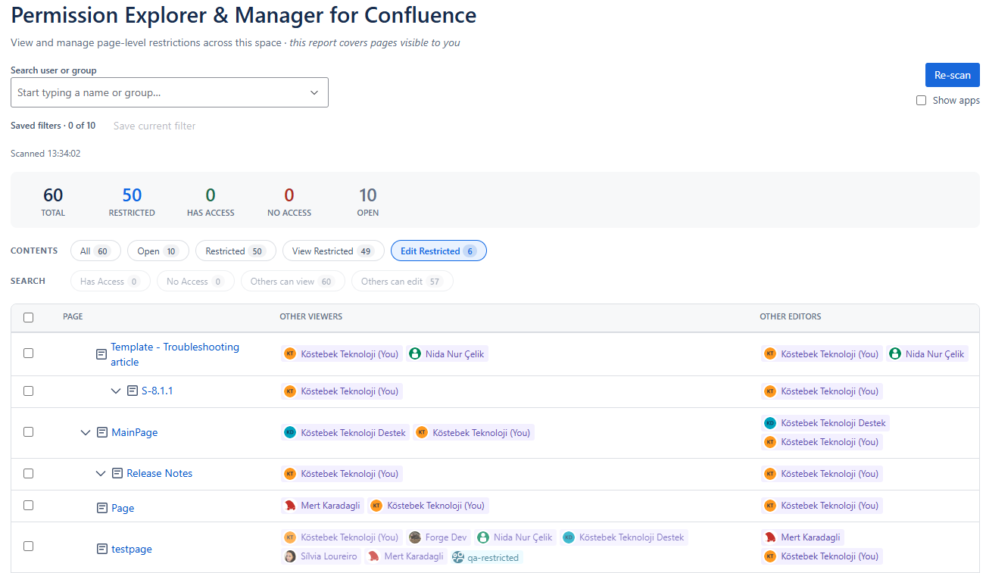Open the Search user or group dropdown
The height and width of the screenshot is (573, 986).
[x=170, y=92]
